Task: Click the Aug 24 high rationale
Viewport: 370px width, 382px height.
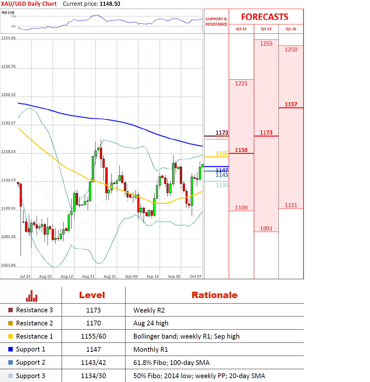Action: point(151,323)
